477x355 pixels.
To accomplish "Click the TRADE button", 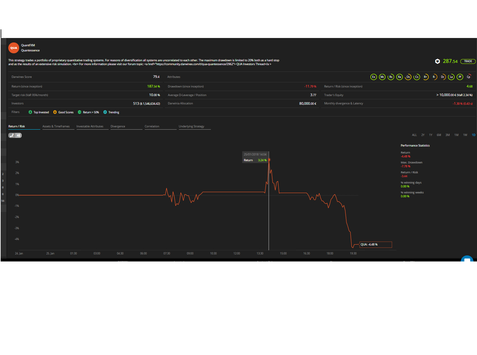I will pos(468,61).
